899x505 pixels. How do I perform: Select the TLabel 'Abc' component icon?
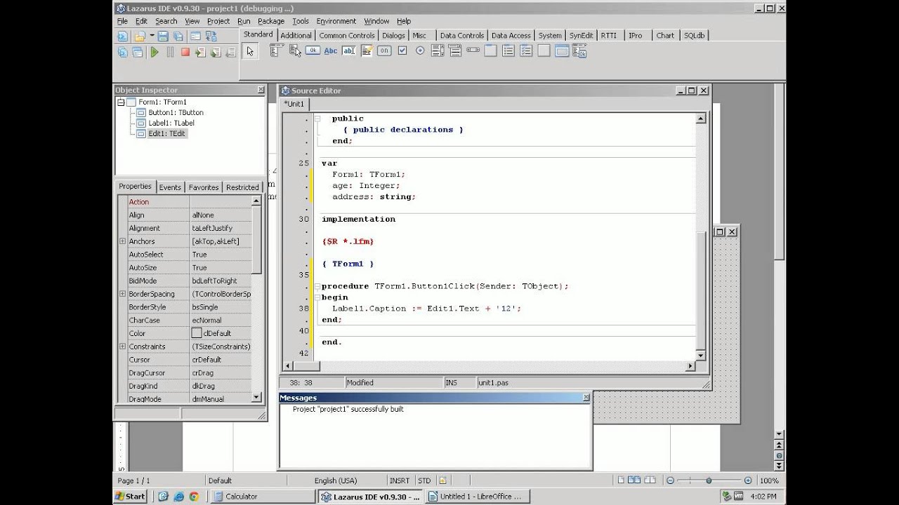(330, 50)
